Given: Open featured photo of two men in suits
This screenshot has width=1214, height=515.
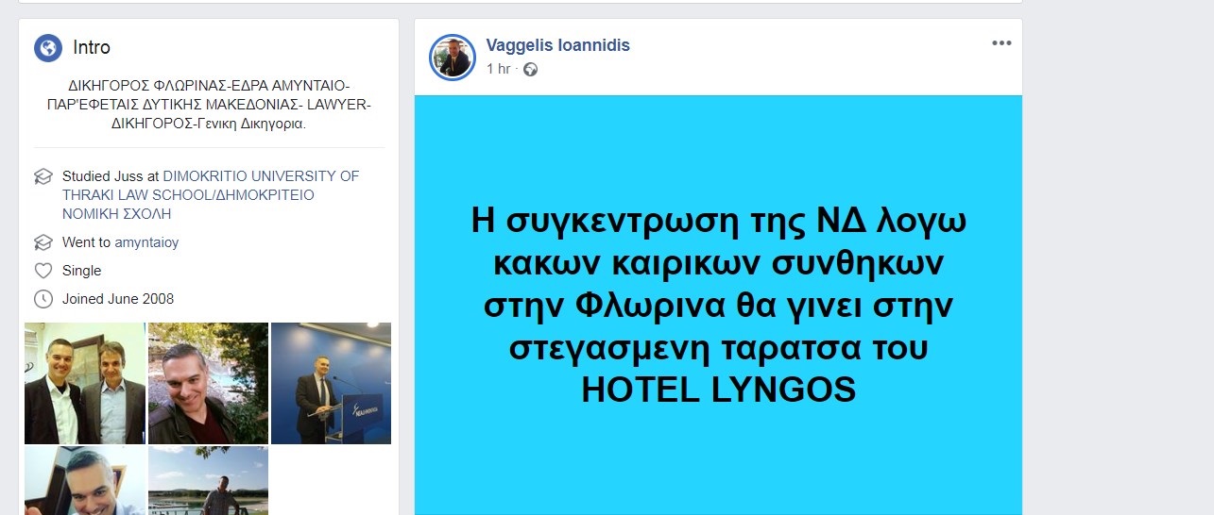Looking at the screenshot, I should tap(85, 383).
